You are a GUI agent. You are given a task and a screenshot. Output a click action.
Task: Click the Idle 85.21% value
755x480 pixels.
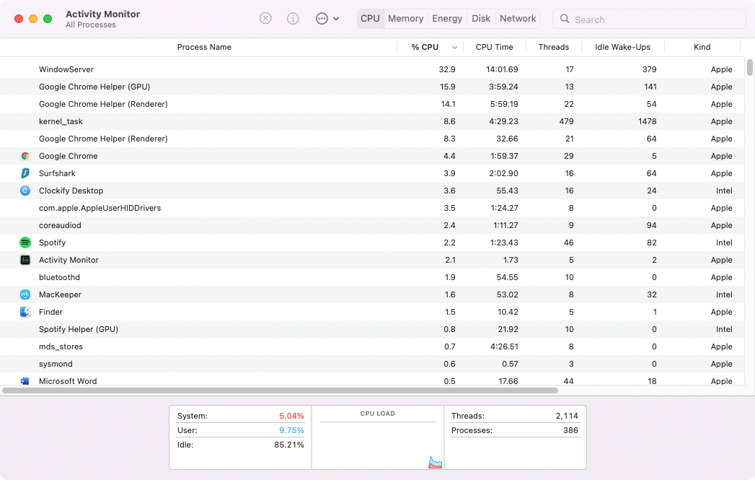pos(289,445)
